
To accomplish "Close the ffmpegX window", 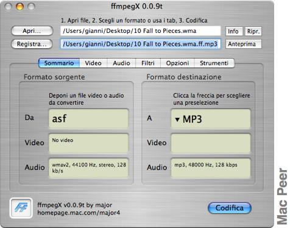I will [9, 7].
